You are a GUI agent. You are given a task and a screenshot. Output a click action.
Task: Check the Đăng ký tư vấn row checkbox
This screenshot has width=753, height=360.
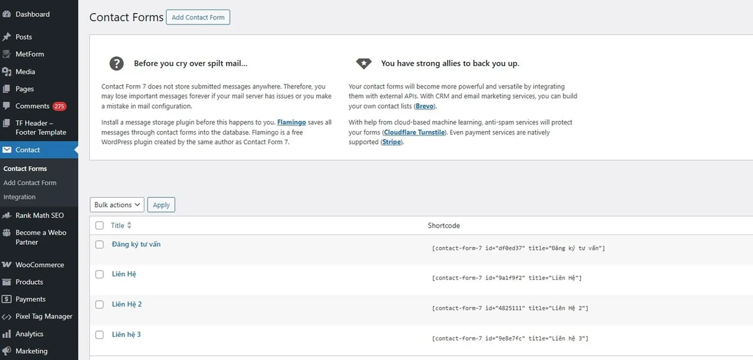click(99, 245)
